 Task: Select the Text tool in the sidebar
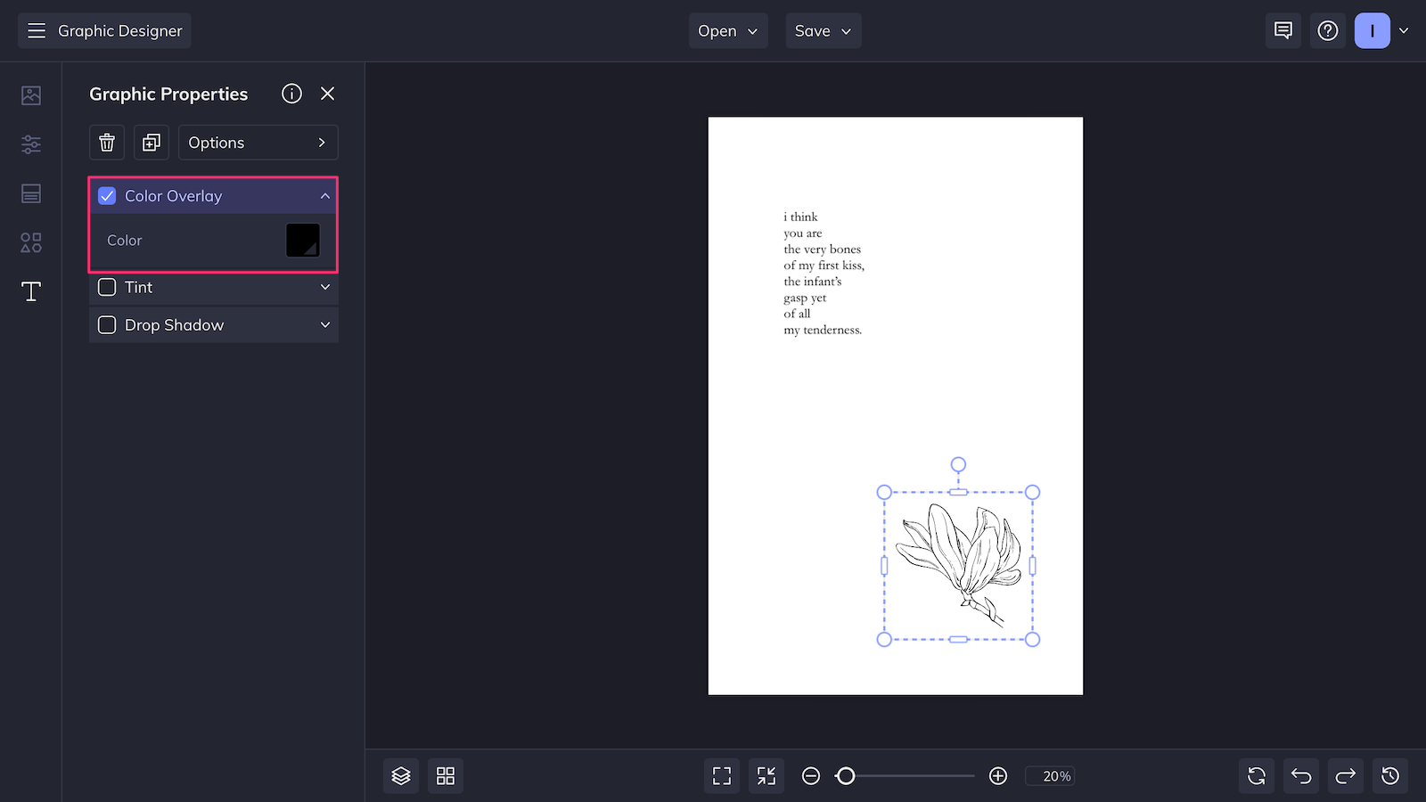pos(30,291)
